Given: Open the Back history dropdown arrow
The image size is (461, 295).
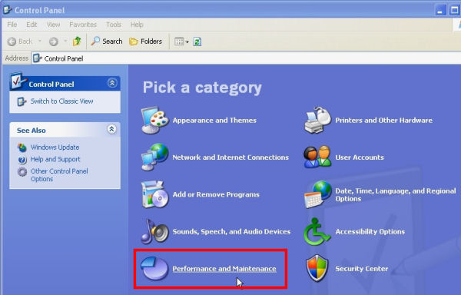Looking at the screenshot, I should tap(40, 41).
